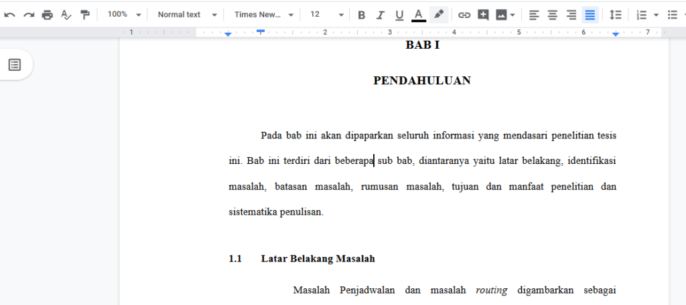Open the text color picker
This screenshot has width=686, height=305.
(x=419, y=15)
